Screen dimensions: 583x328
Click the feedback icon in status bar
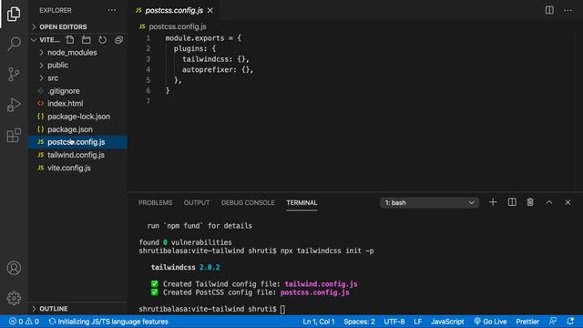[553, 322]
